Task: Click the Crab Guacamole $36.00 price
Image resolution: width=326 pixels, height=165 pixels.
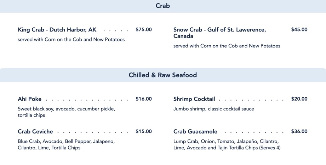Action: click(x=299, y=132)
